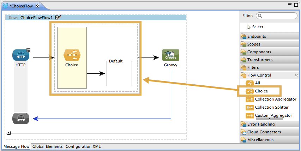
Task: Select the Groovy component icon
Action: point(170,55)
